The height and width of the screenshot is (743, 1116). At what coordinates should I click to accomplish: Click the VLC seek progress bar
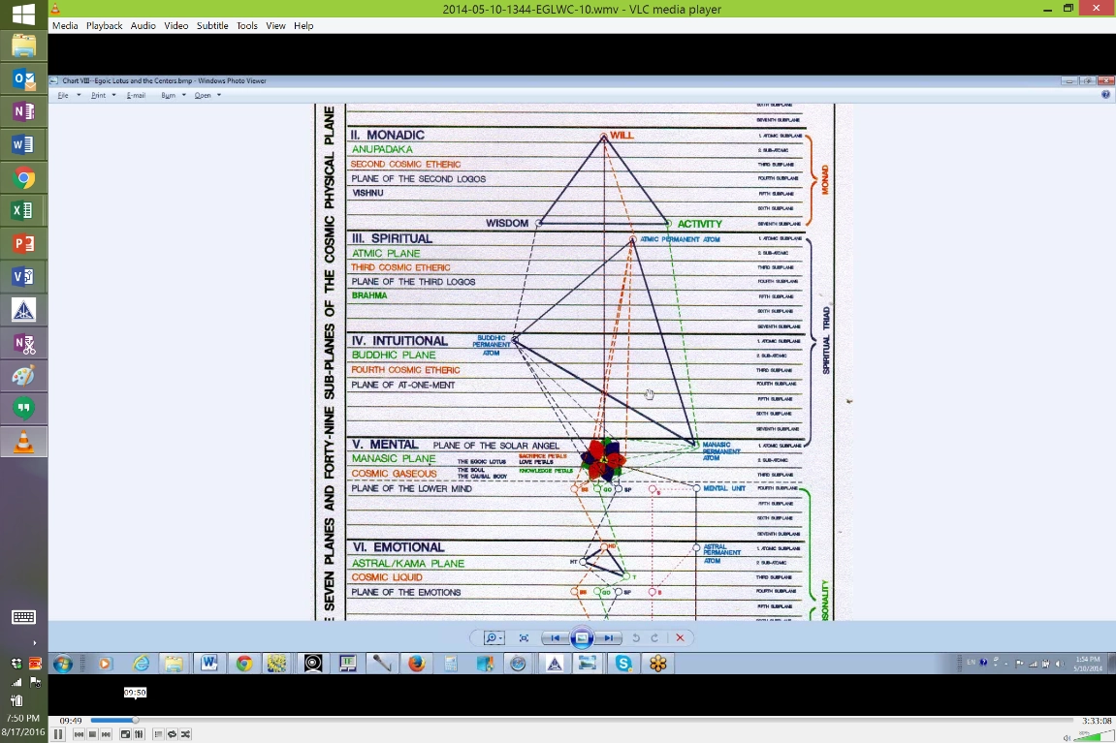582,721
